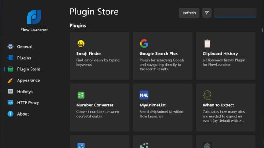The width and height of the screenshot is (264, 148).
Task: Click the 'Plugins' section heading
Action: [x=78, y=25]
